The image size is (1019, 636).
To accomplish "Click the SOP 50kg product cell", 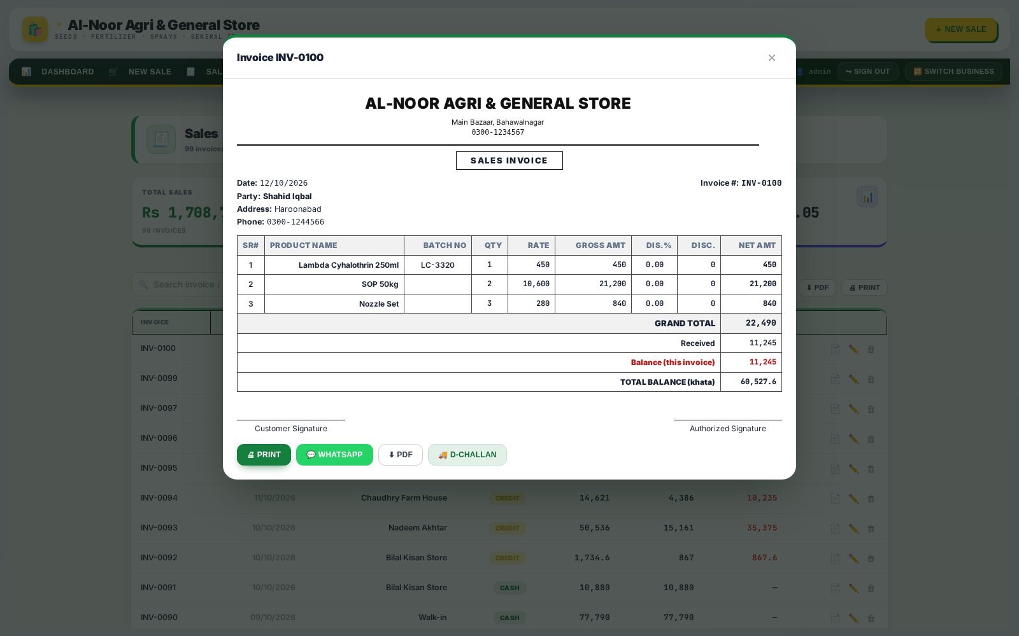I will pos(334,284).
